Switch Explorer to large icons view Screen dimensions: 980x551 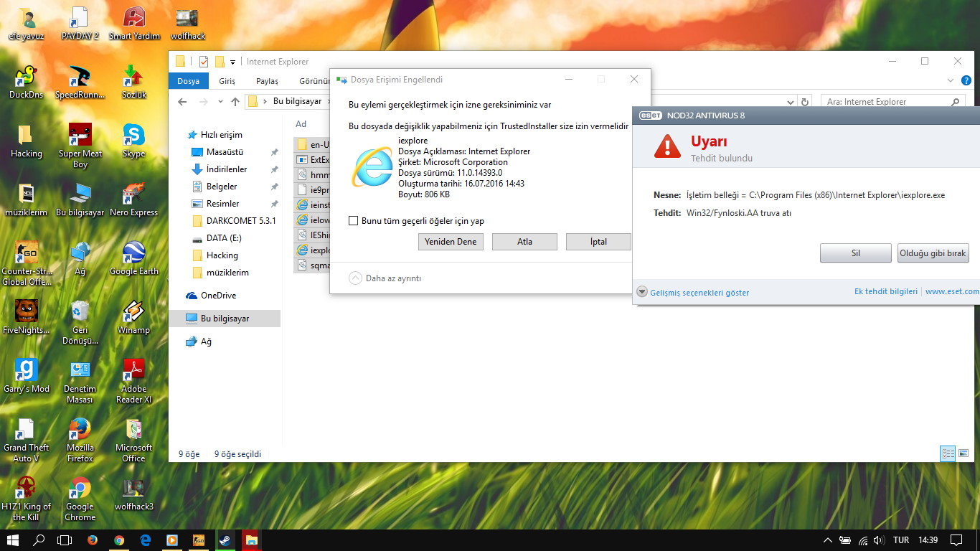tap(963, 453)
